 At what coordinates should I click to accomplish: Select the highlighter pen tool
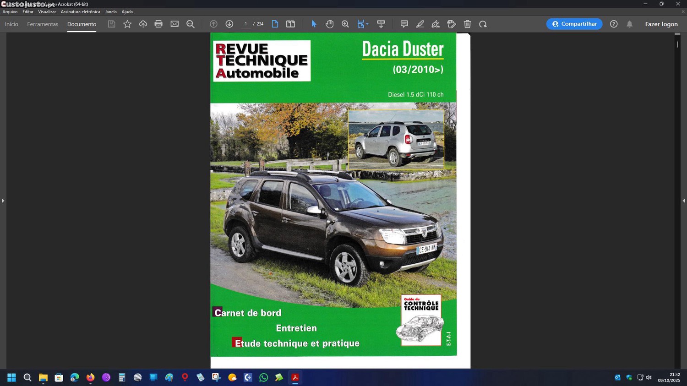click(x=420, y=24)
